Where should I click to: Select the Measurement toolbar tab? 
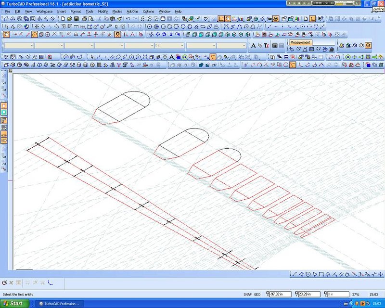tap(300, 42)
